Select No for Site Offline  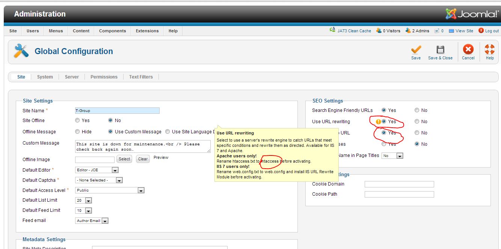tap(110, 121)
